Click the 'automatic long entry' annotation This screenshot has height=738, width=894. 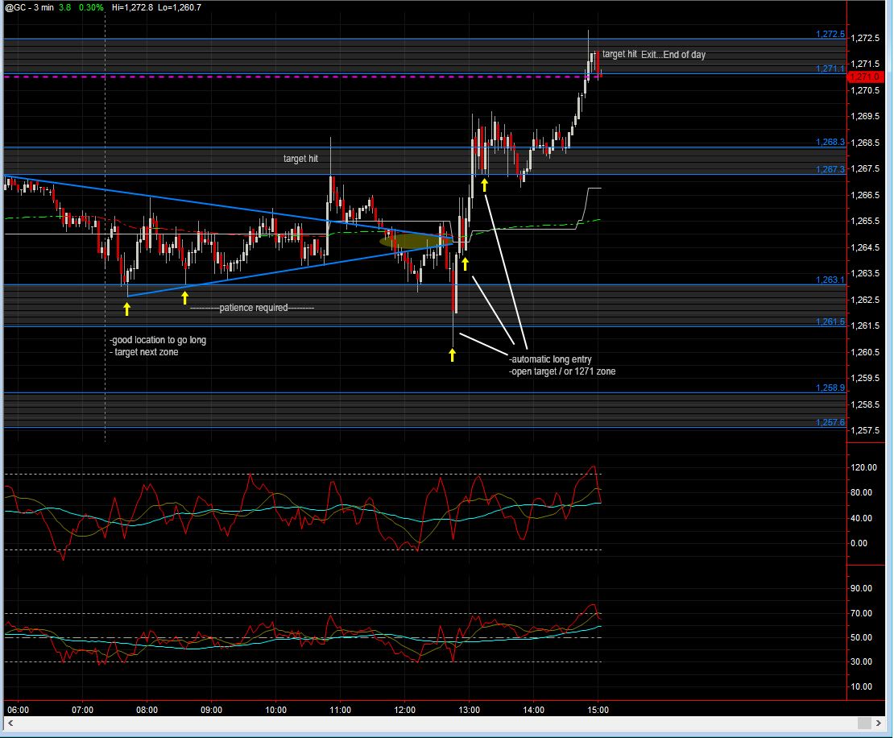[x=550, y=359]
